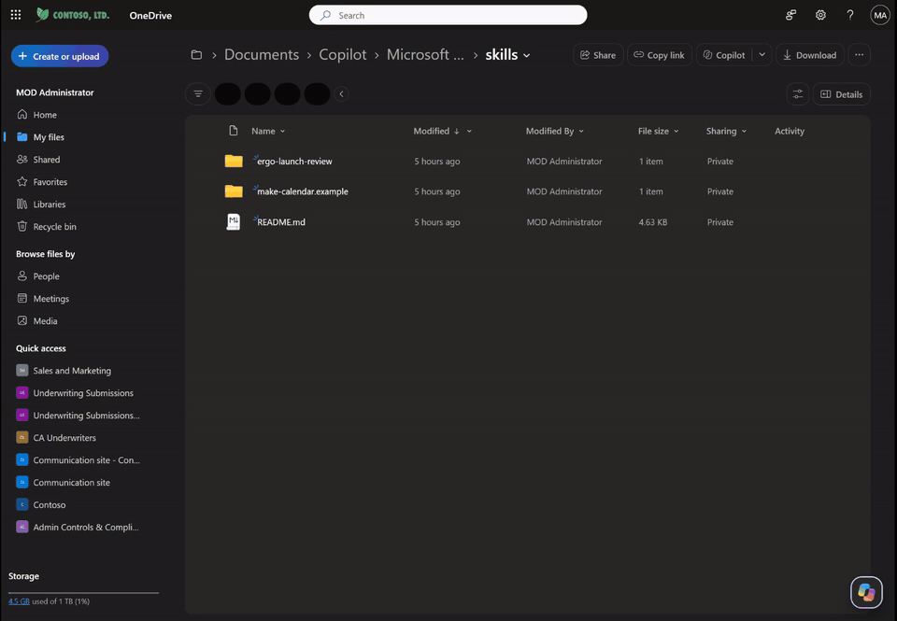Navigate to Copilot in the breadcrumb

(x=343, y=55)
